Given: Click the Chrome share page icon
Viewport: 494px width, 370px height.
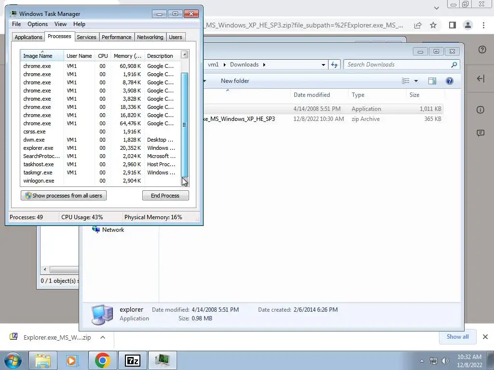Looking at the screenshot, I should pos(418,25).
